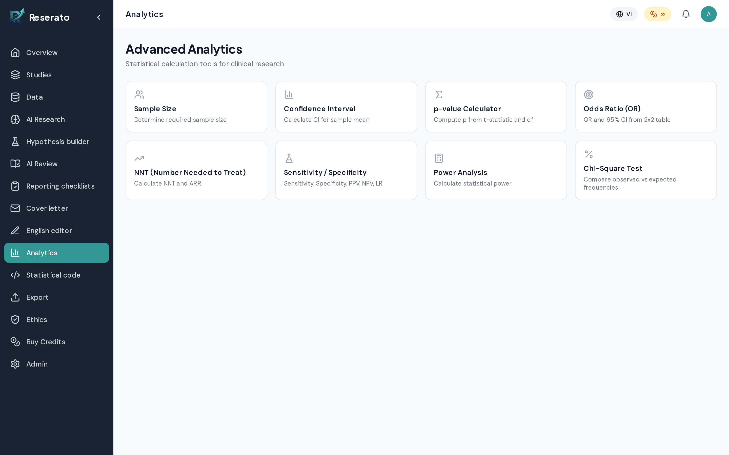This screenshot has width=729, height=455.
Task: Collapse the sidebar with the chevron arrow
Action: pyautogui.click(x=99, y=17)
